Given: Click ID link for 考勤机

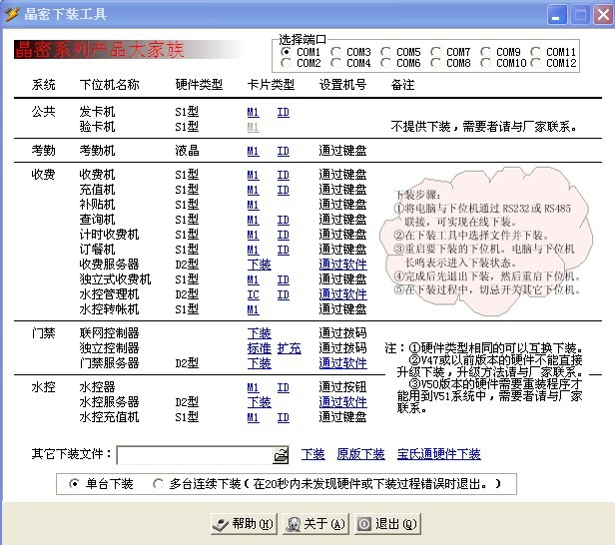Looking at the screenshot, I should coord(284,151).
